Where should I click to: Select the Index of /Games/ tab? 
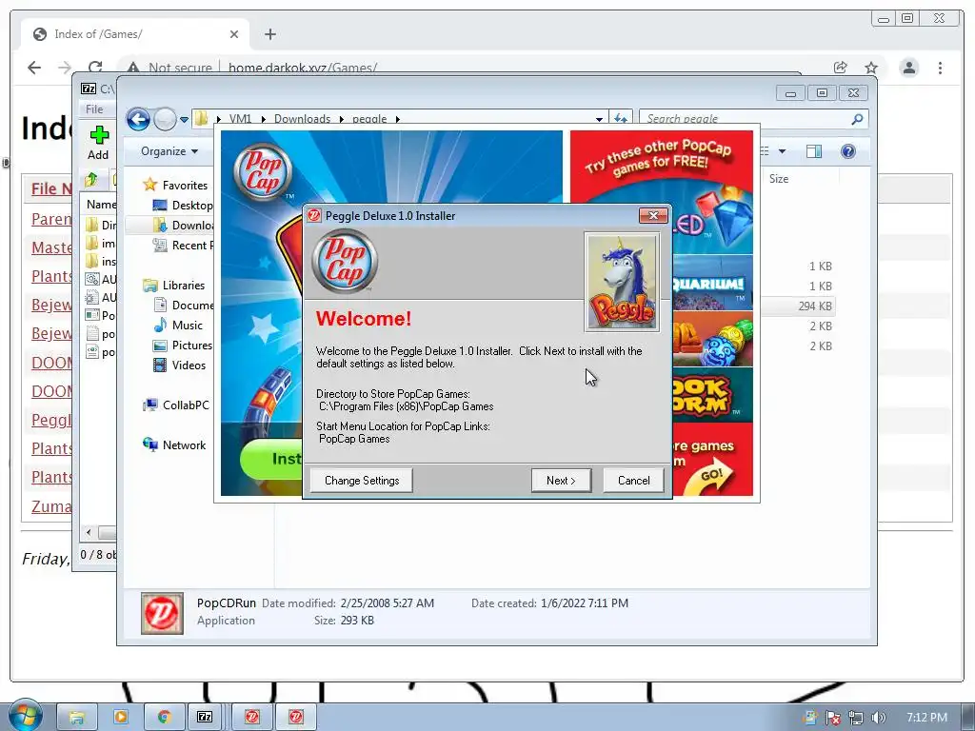coord(135,34)
